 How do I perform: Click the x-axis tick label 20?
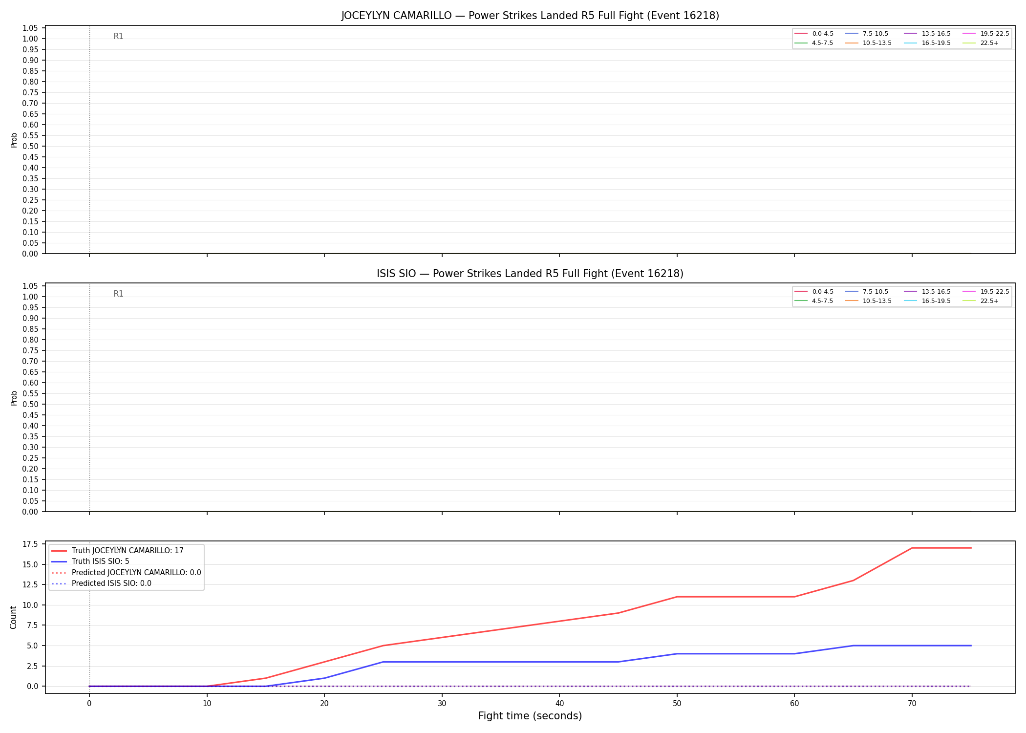click(x=324, y=704)
